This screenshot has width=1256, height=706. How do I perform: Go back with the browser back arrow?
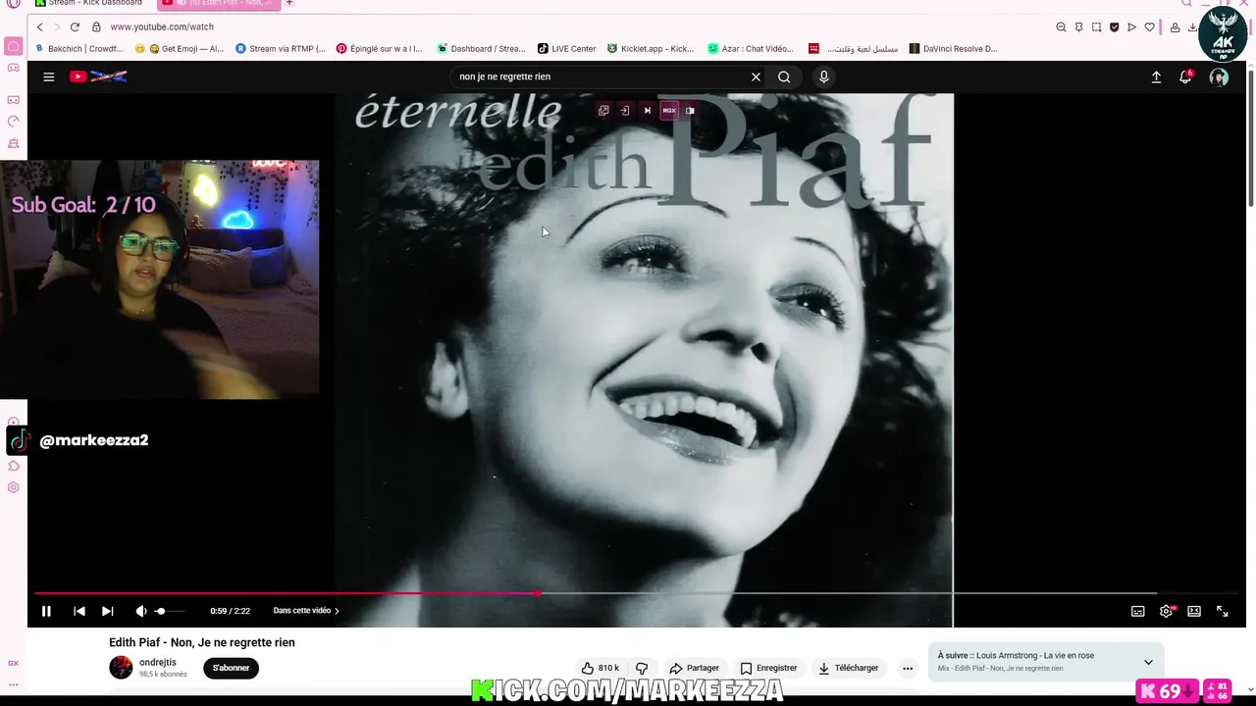coord(39,27)
